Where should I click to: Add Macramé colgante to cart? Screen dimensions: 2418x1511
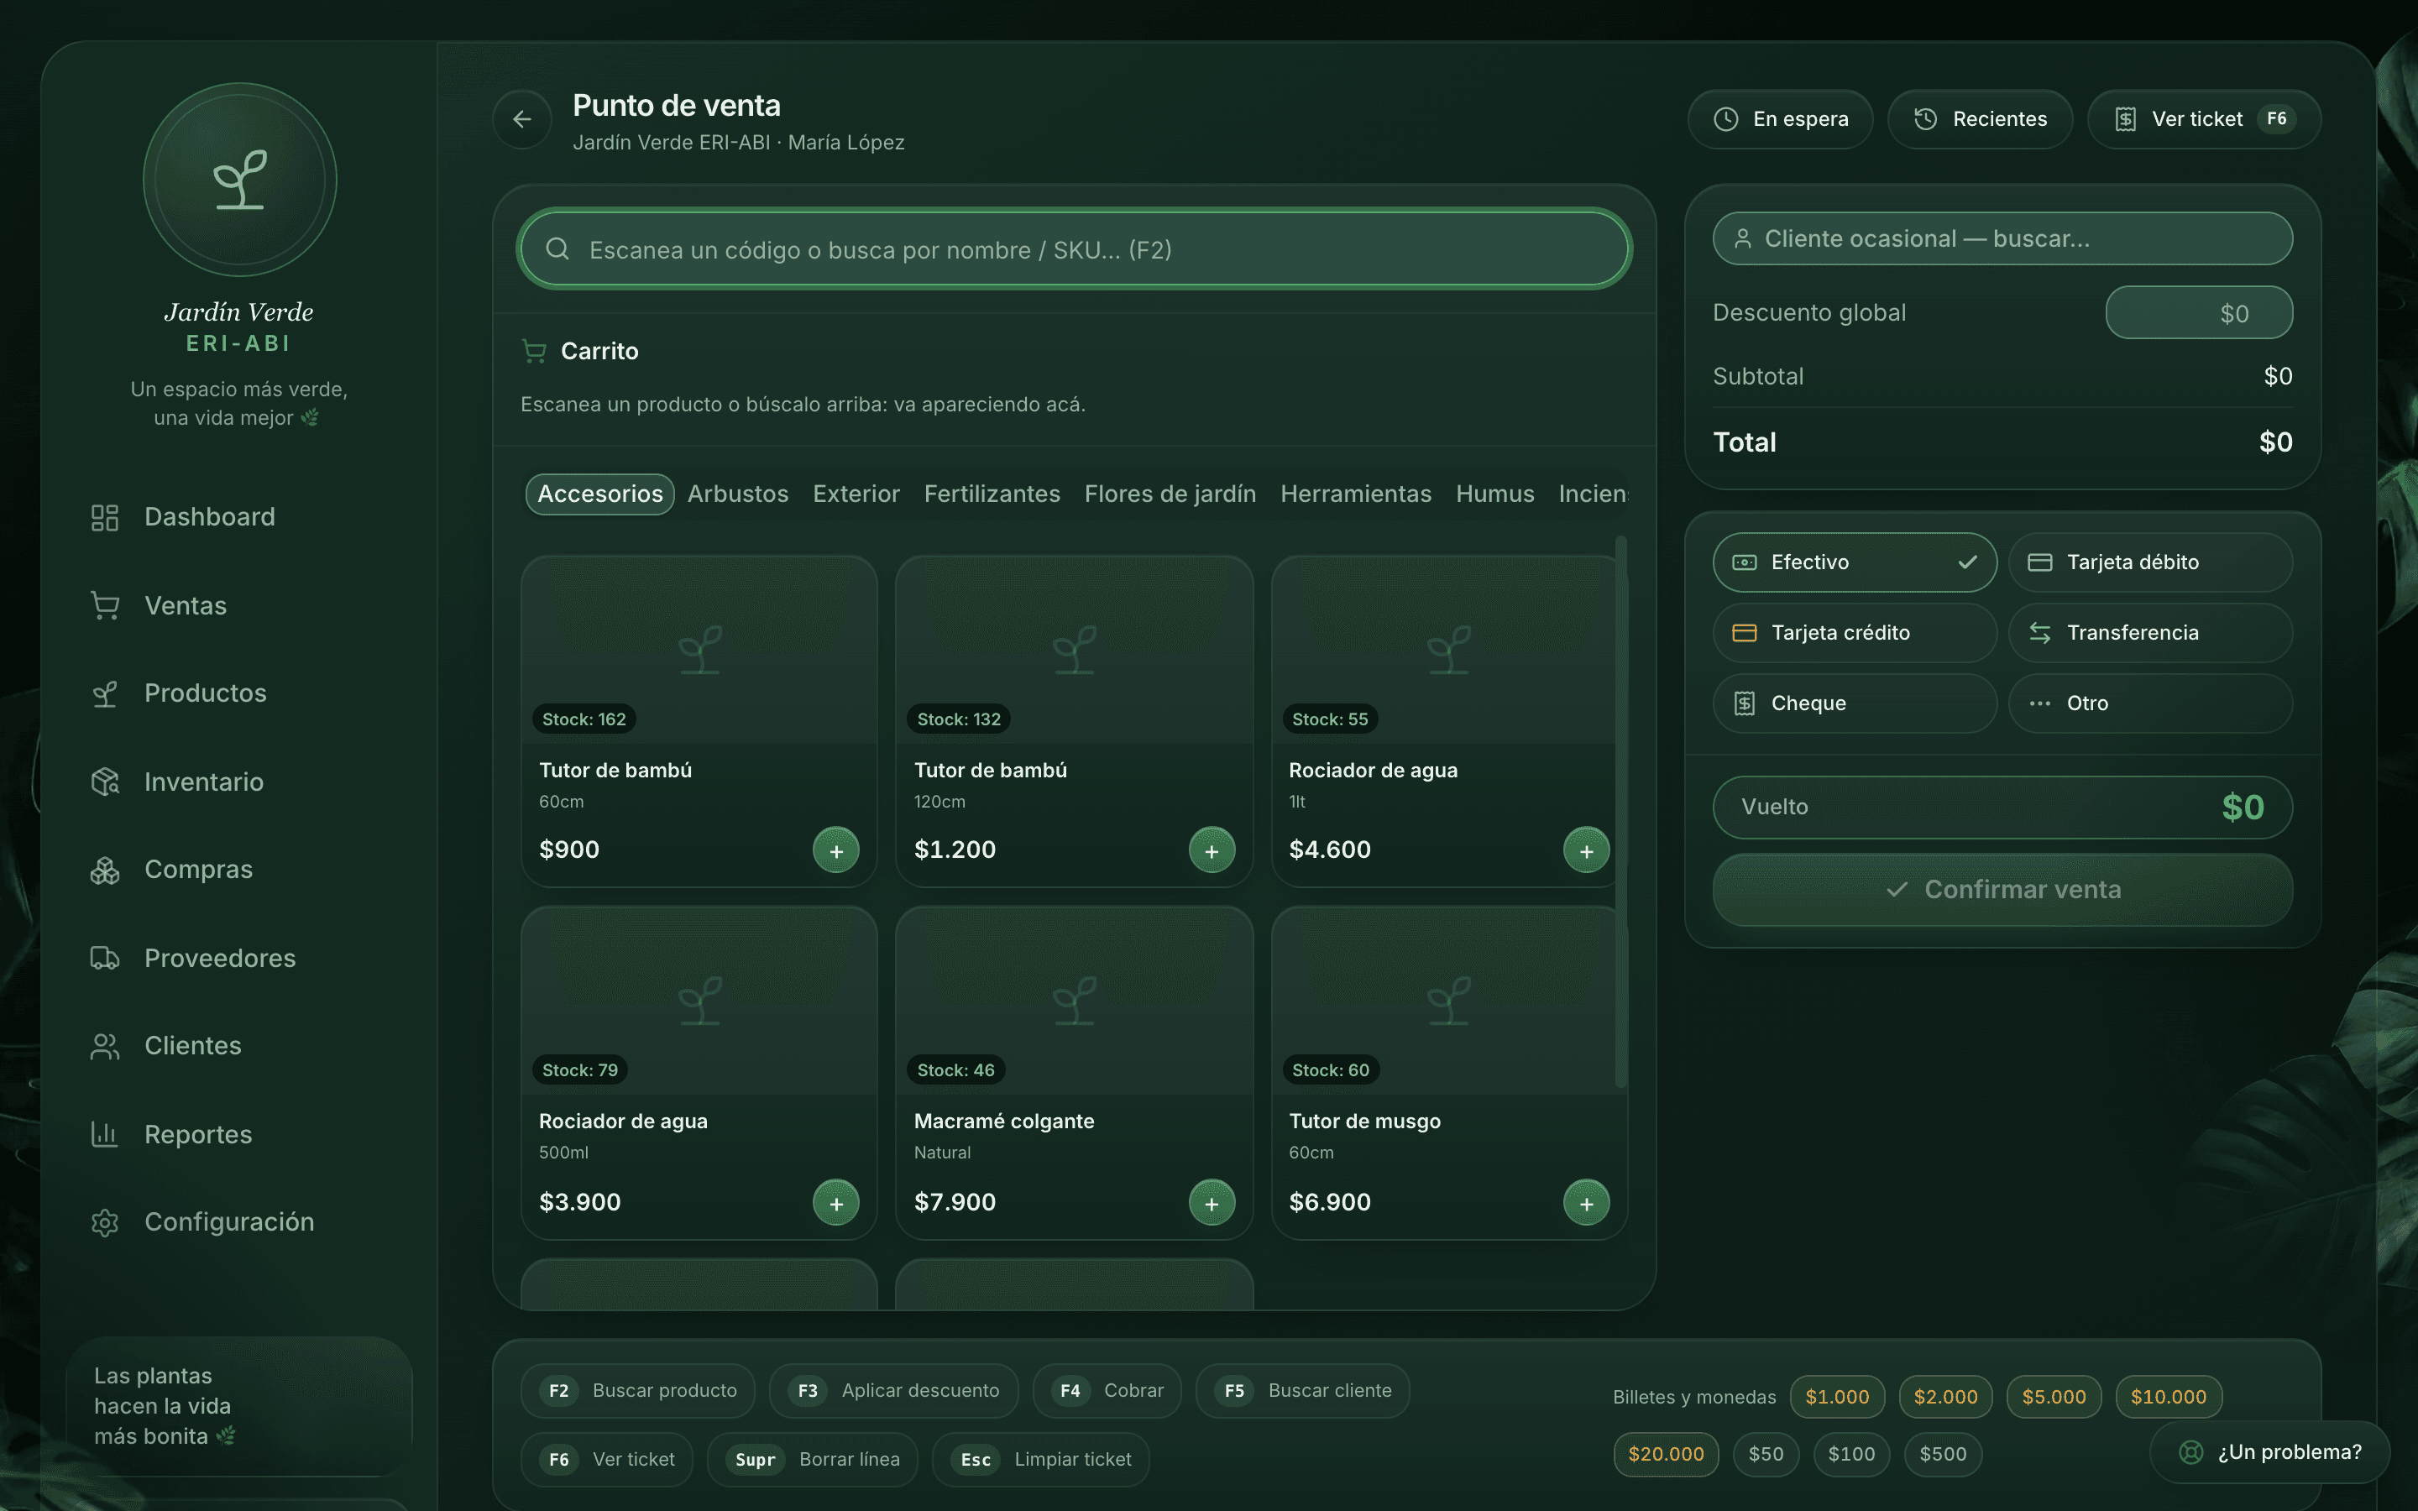tap(1211, 1202)
